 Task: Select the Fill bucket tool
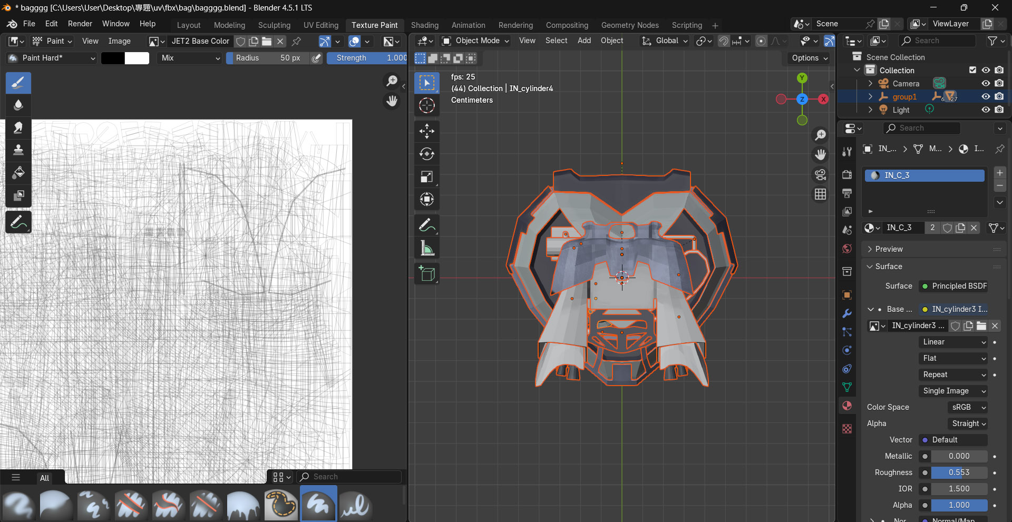18,173
